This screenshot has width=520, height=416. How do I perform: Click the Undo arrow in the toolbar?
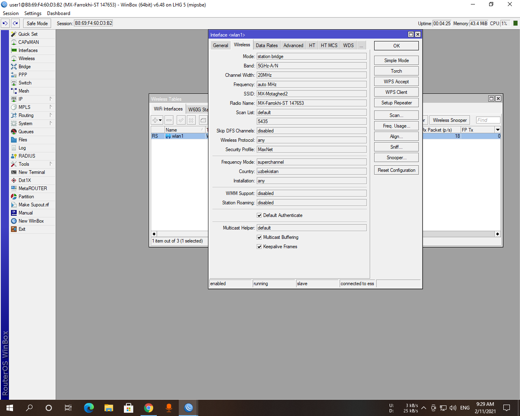coord(5,23)
